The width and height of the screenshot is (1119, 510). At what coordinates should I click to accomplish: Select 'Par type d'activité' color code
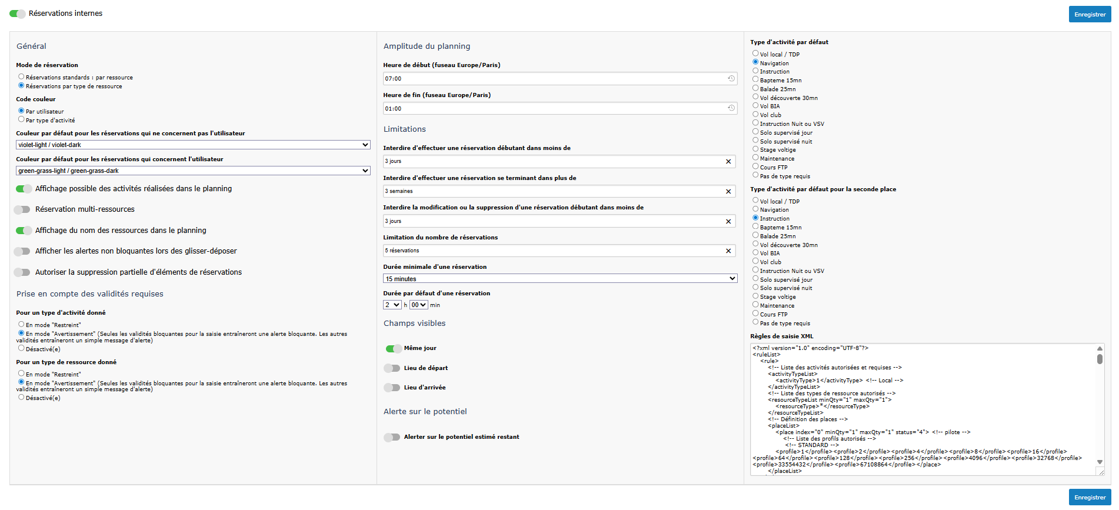pos(21,119)
